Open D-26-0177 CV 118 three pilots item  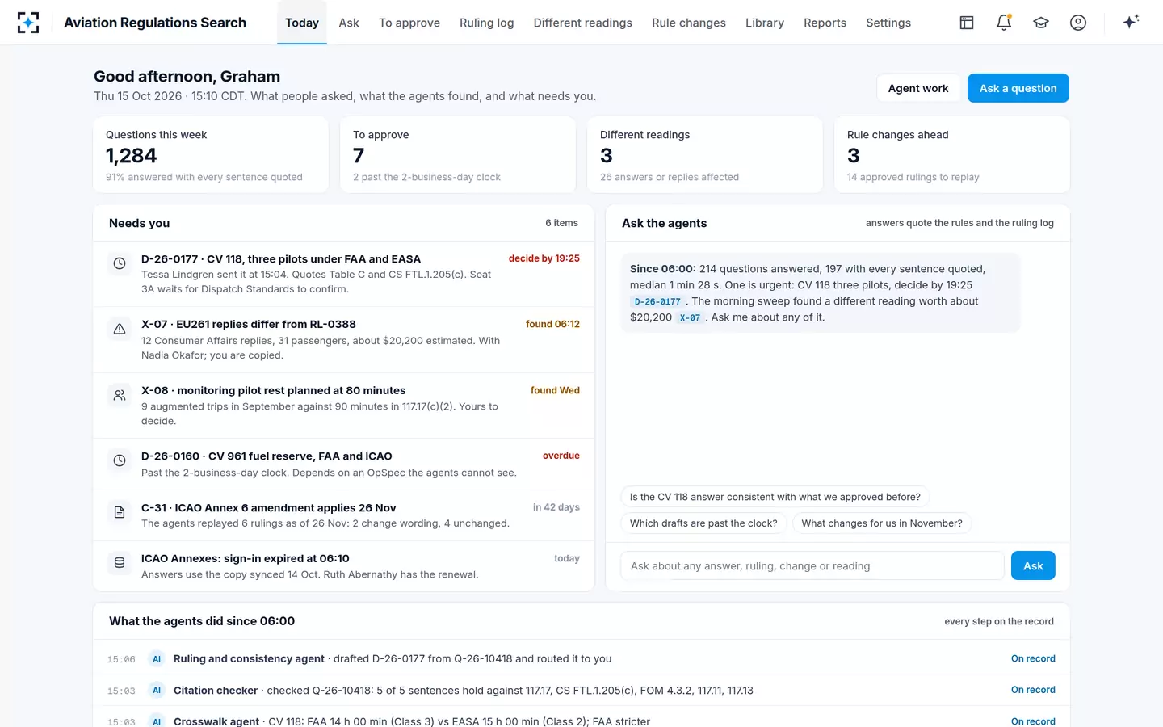pyautogui.click(x=344, y=274)
